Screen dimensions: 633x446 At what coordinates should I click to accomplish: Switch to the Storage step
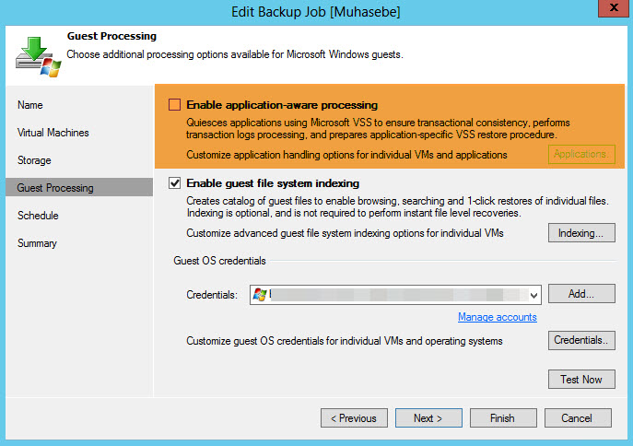(34, 160)
